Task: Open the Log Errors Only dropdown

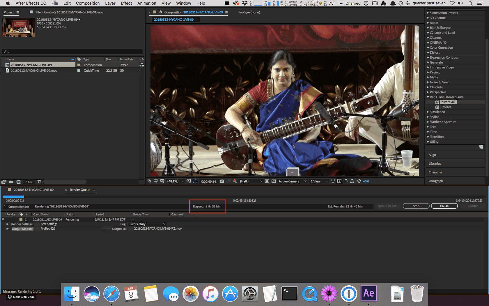Action: click(148, 224)
